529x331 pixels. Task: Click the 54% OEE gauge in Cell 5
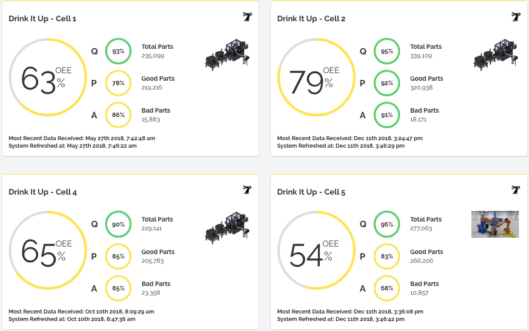tap(312, 252)
